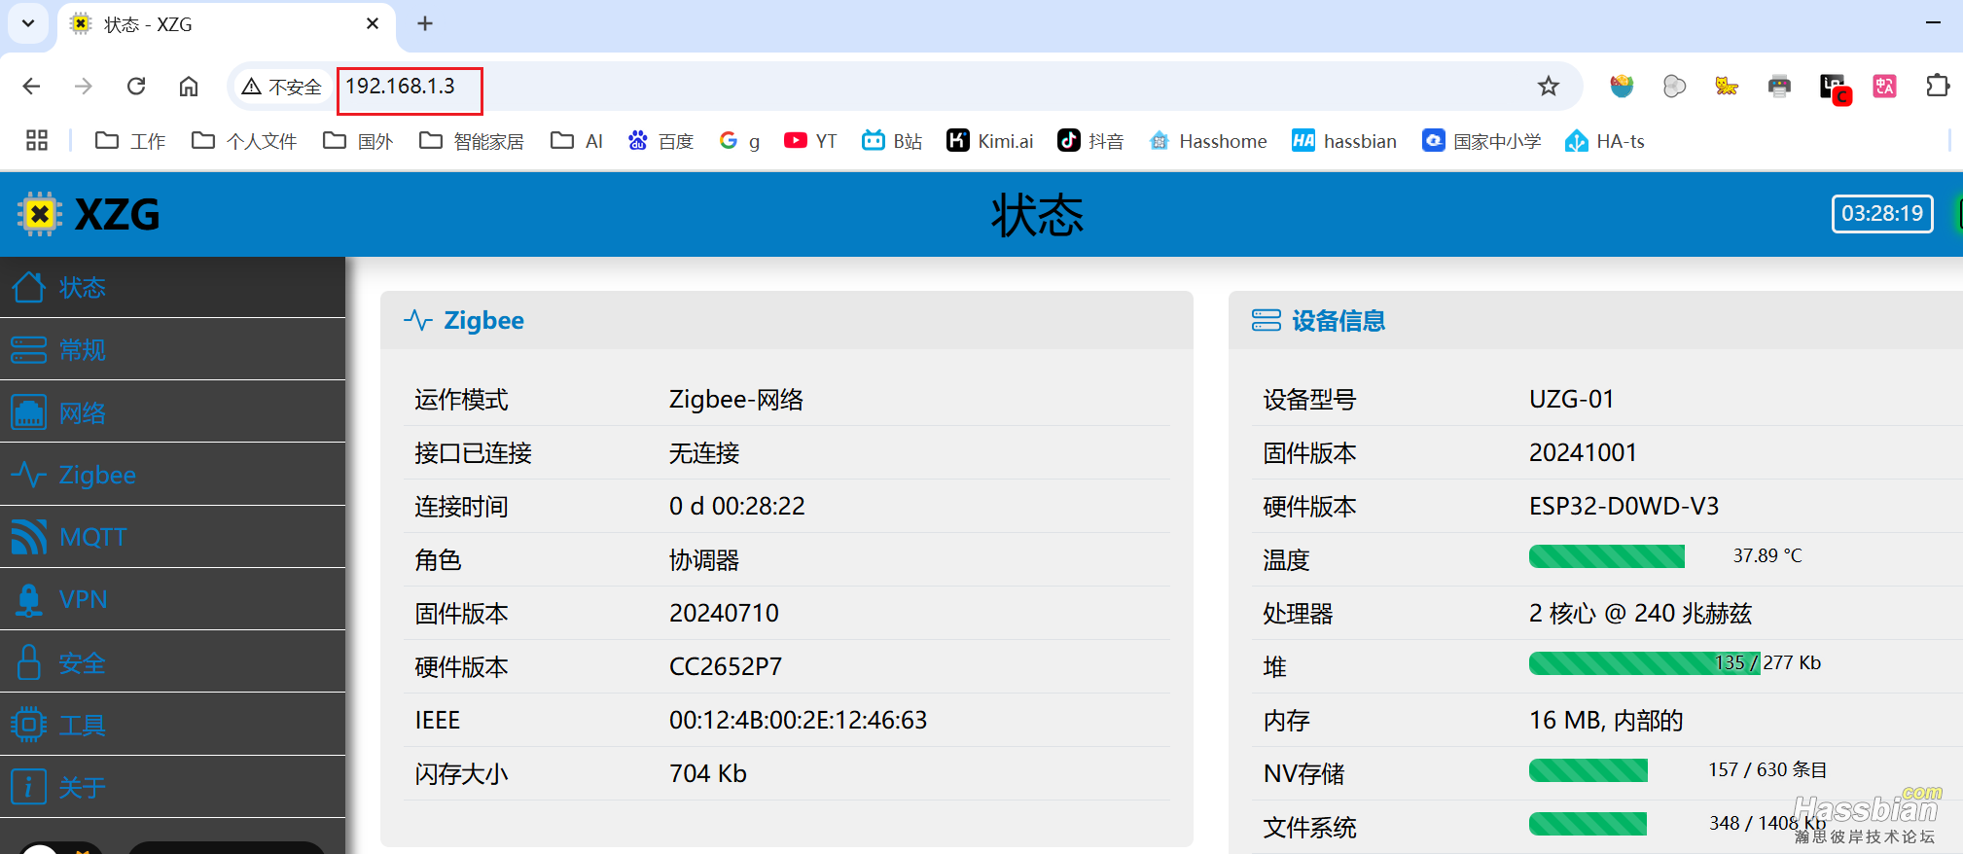Click the info icon beside 关于
The image size is (1963, 854).
pyautogui.click(x=28, y=786)
